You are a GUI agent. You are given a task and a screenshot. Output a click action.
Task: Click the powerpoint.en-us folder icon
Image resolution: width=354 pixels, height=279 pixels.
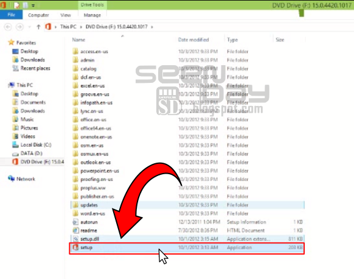75,171
